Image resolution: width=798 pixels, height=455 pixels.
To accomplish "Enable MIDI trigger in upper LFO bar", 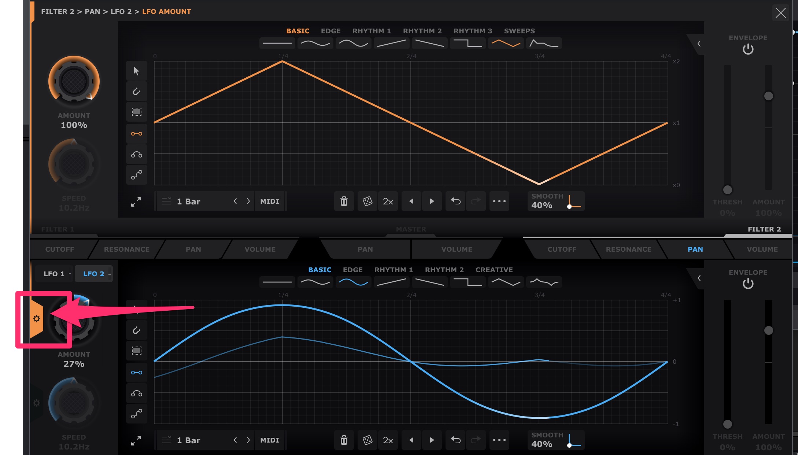I will [x=270, y=201].
